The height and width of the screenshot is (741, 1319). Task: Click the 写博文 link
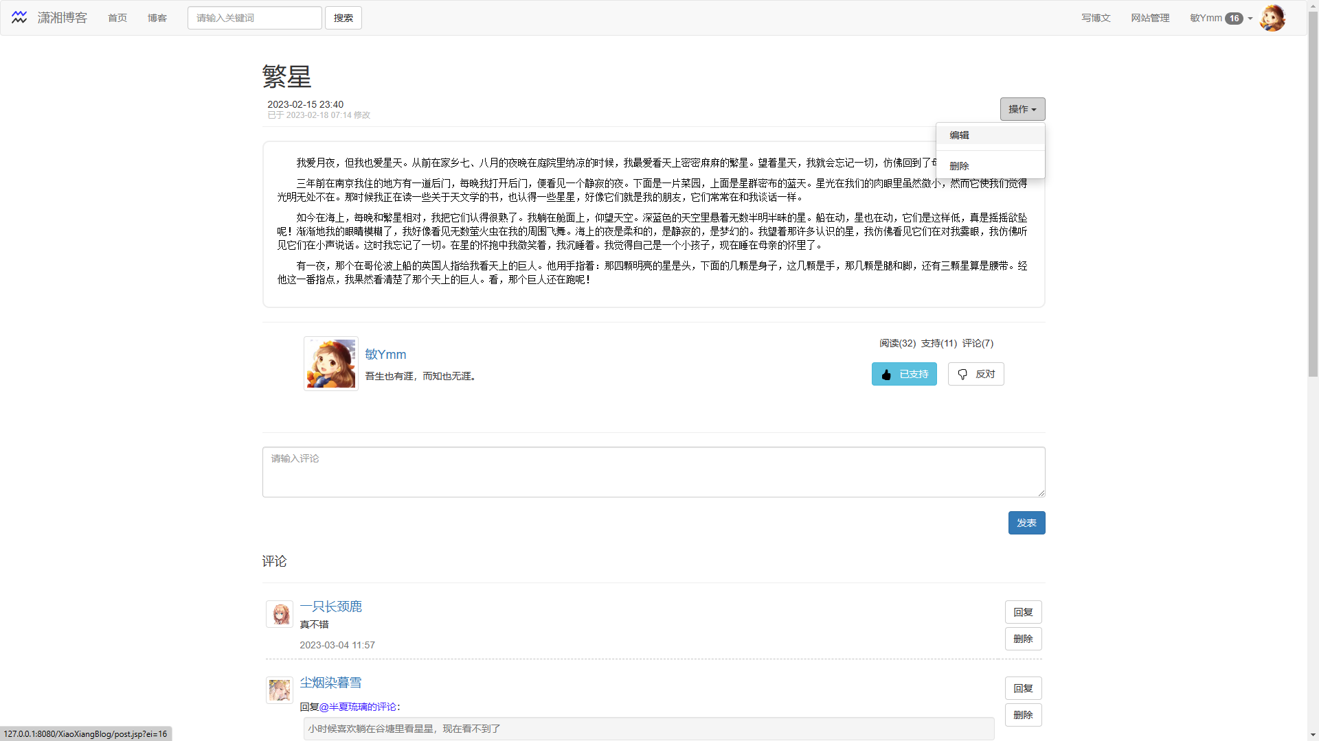click(1095, 18)
